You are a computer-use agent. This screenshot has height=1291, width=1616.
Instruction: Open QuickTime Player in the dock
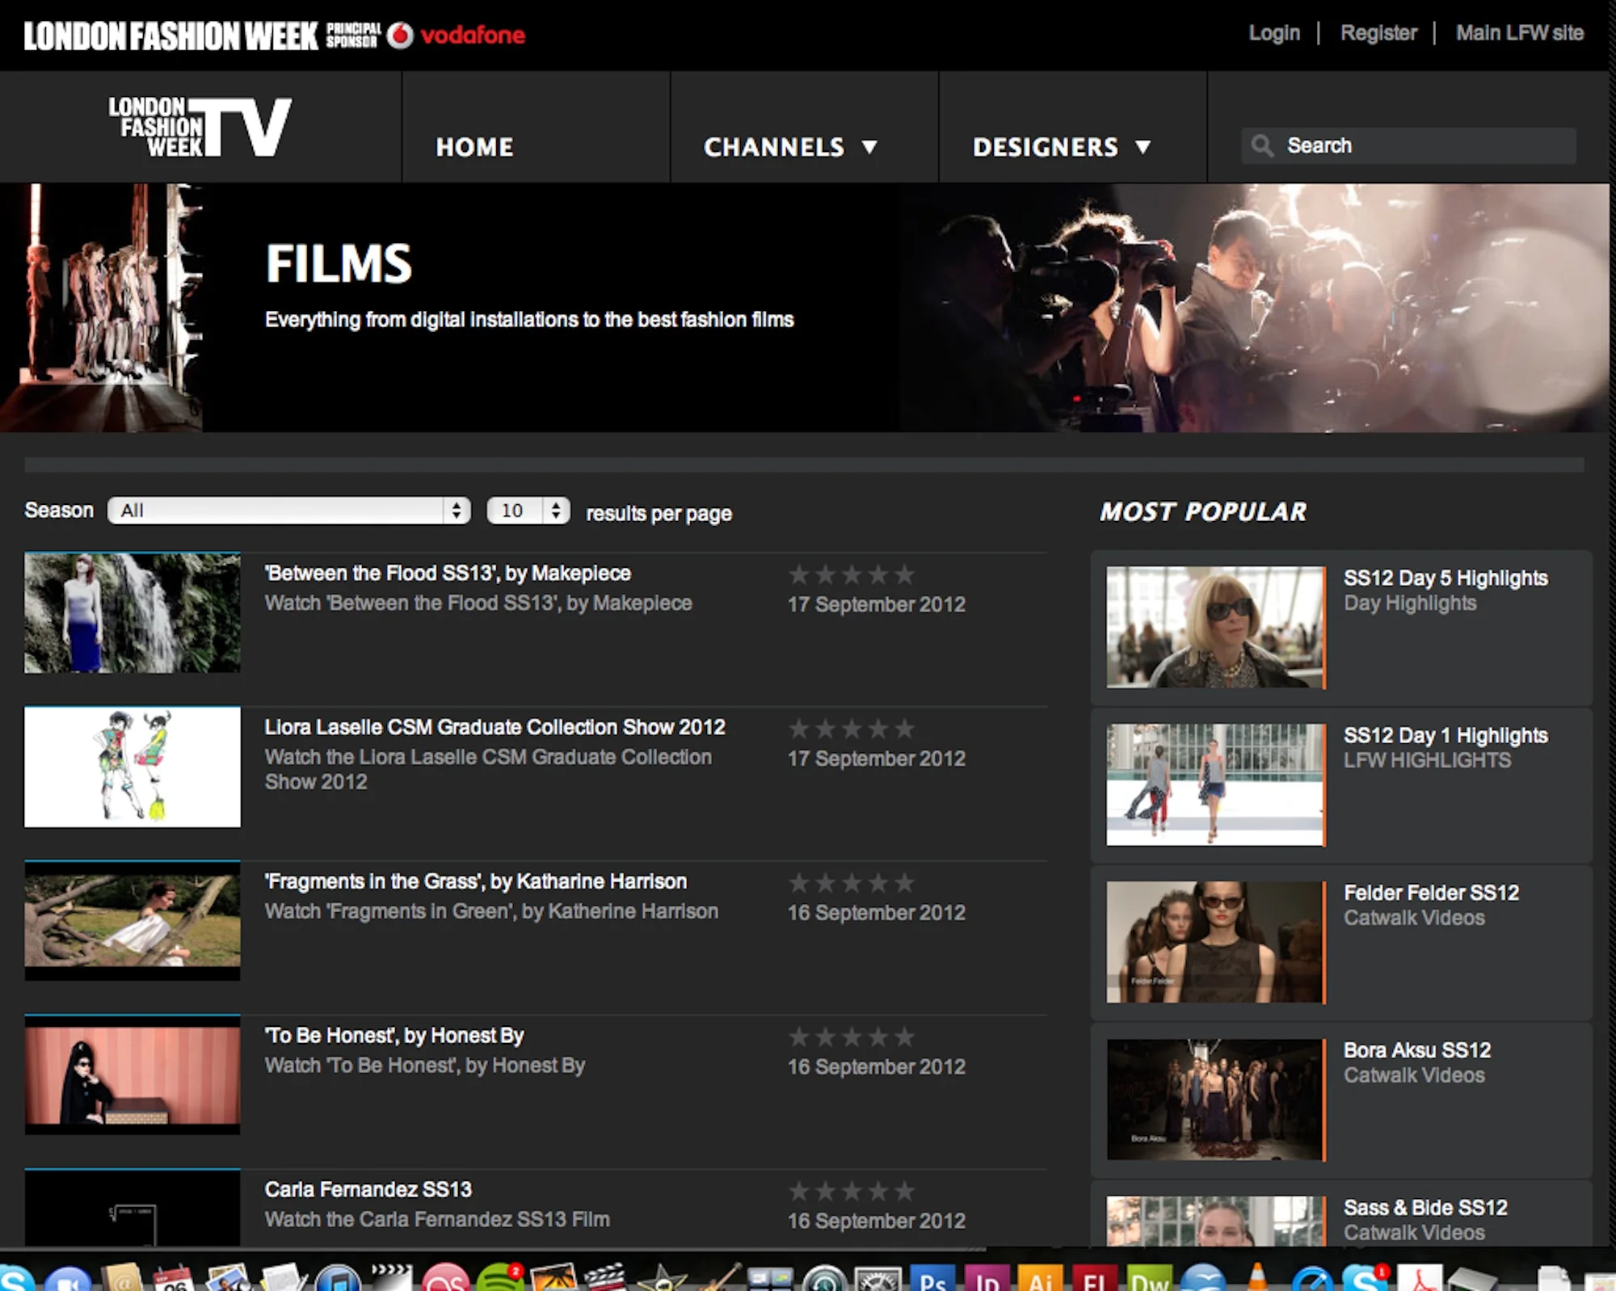1311,1278
